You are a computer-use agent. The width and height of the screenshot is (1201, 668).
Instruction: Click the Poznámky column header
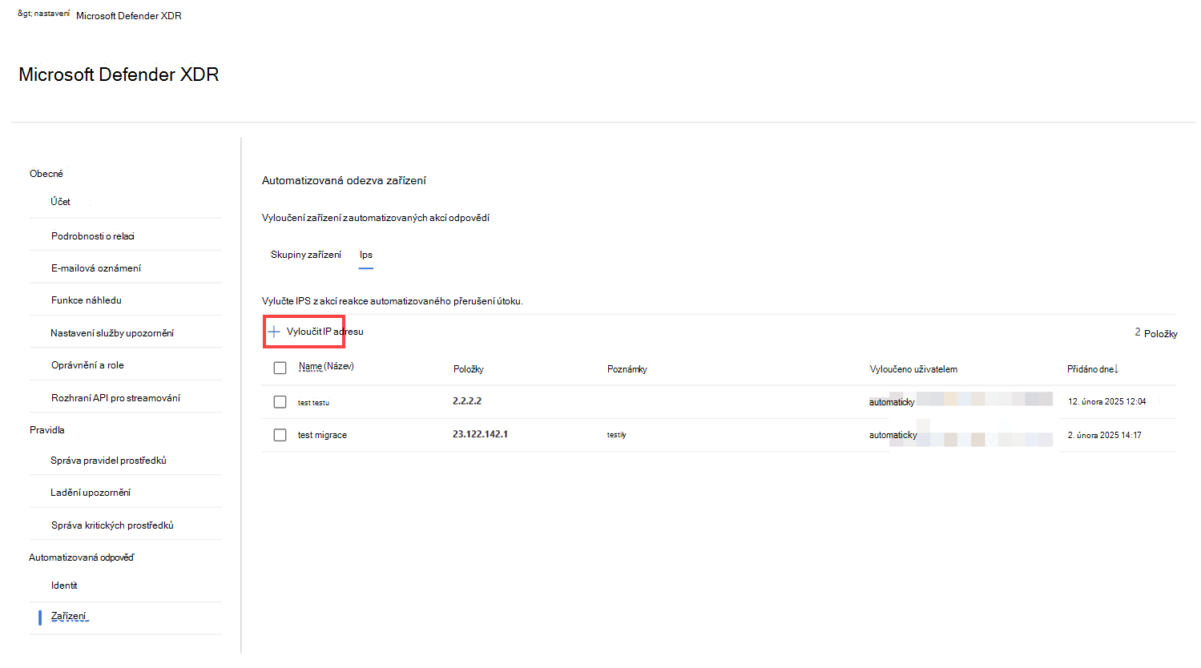[x=627, y=369]
